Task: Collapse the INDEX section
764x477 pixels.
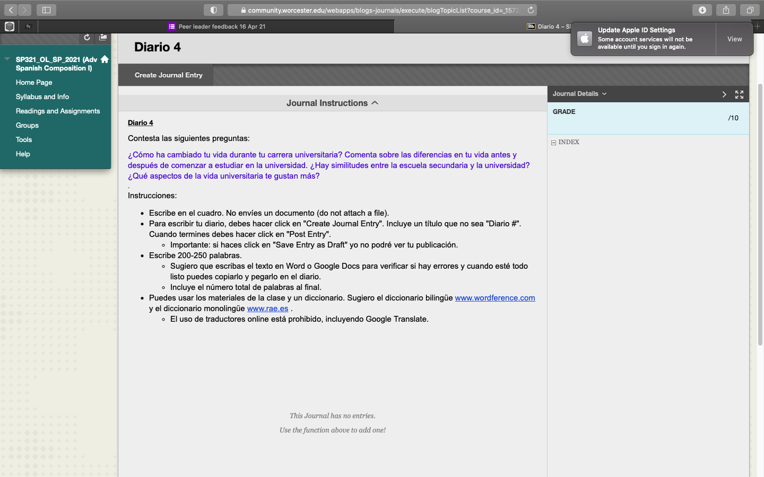Action: (554, 143)
